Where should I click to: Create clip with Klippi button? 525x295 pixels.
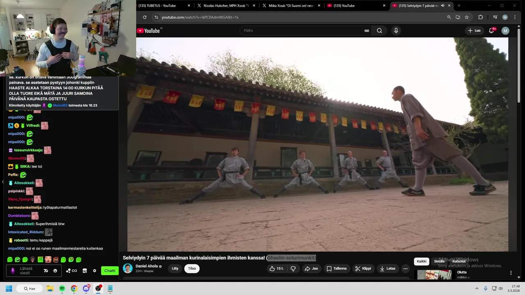[x=363, y=268]
